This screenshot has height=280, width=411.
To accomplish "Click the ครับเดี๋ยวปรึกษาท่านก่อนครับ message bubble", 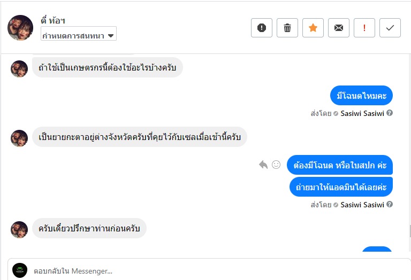I will 89,229.
